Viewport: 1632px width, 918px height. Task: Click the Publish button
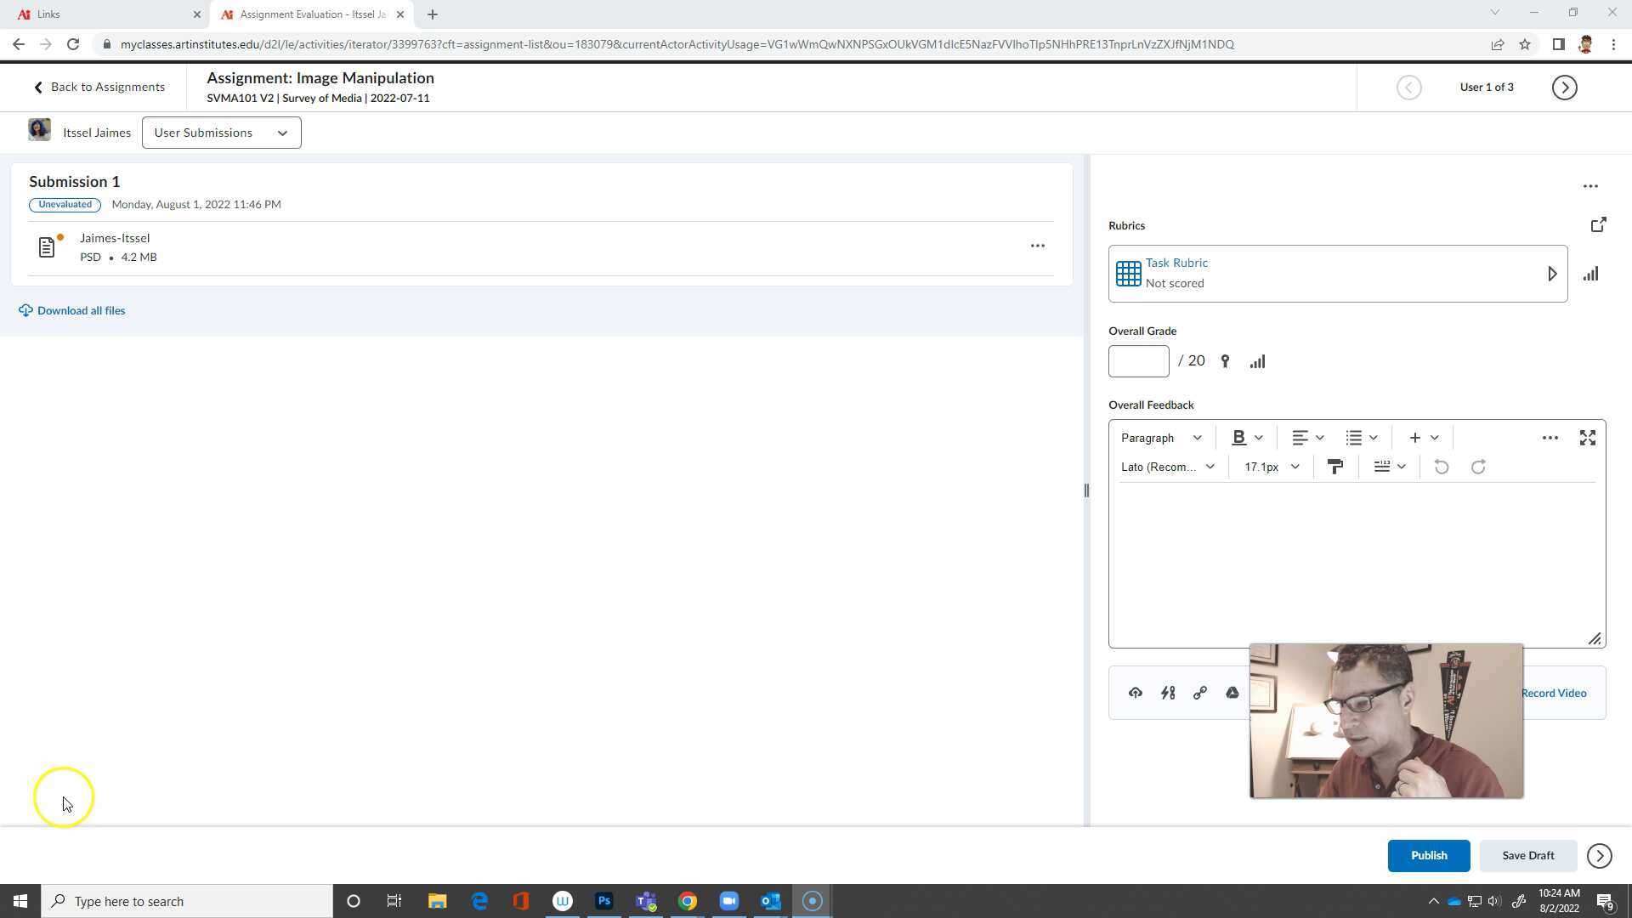tap(1428, 856)
